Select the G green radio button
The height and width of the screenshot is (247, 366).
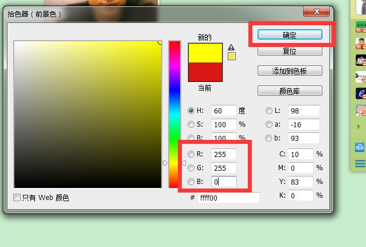pyautogui.click(x=191, y=168)
